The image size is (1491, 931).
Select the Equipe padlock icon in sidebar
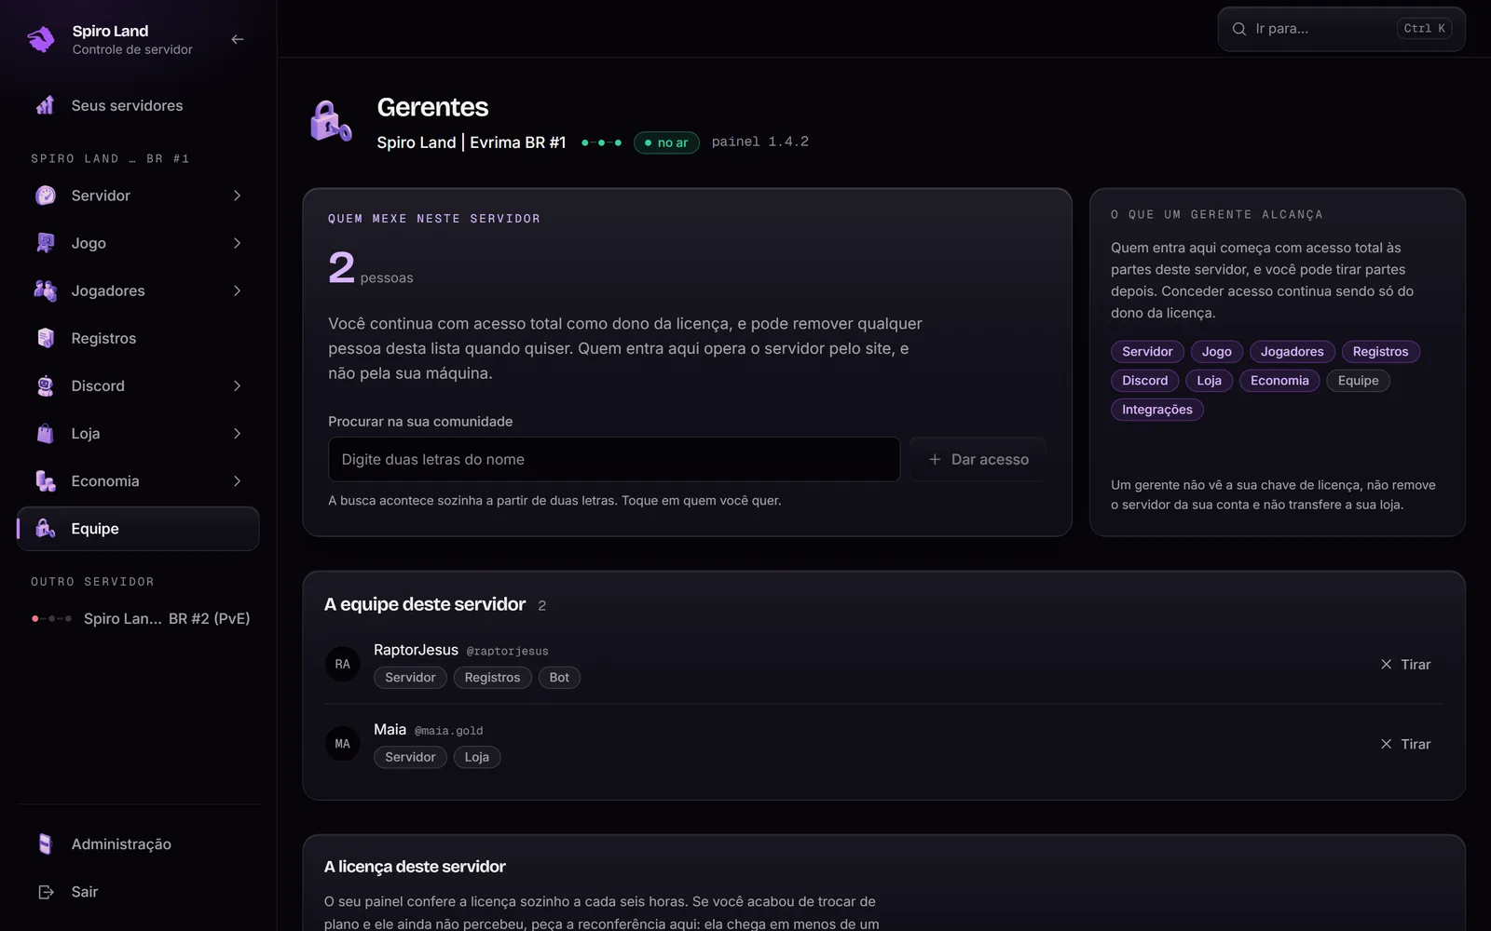45,528
